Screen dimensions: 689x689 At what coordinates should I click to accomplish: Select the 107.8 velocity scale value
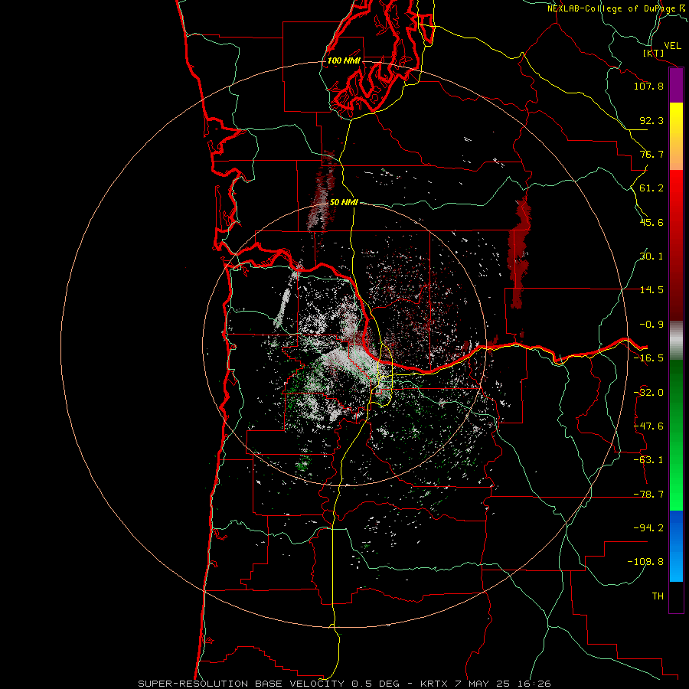pos(648,86)
